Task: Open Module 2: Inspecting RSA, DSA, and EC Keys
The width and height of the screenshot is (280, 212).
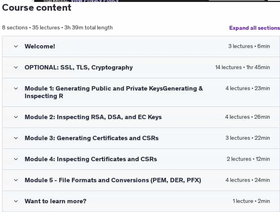Action: [x=93, y=117]
